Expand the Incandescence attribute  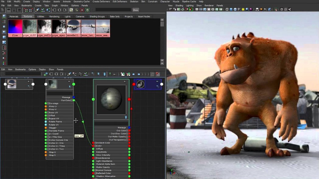(x=95, y=158)
